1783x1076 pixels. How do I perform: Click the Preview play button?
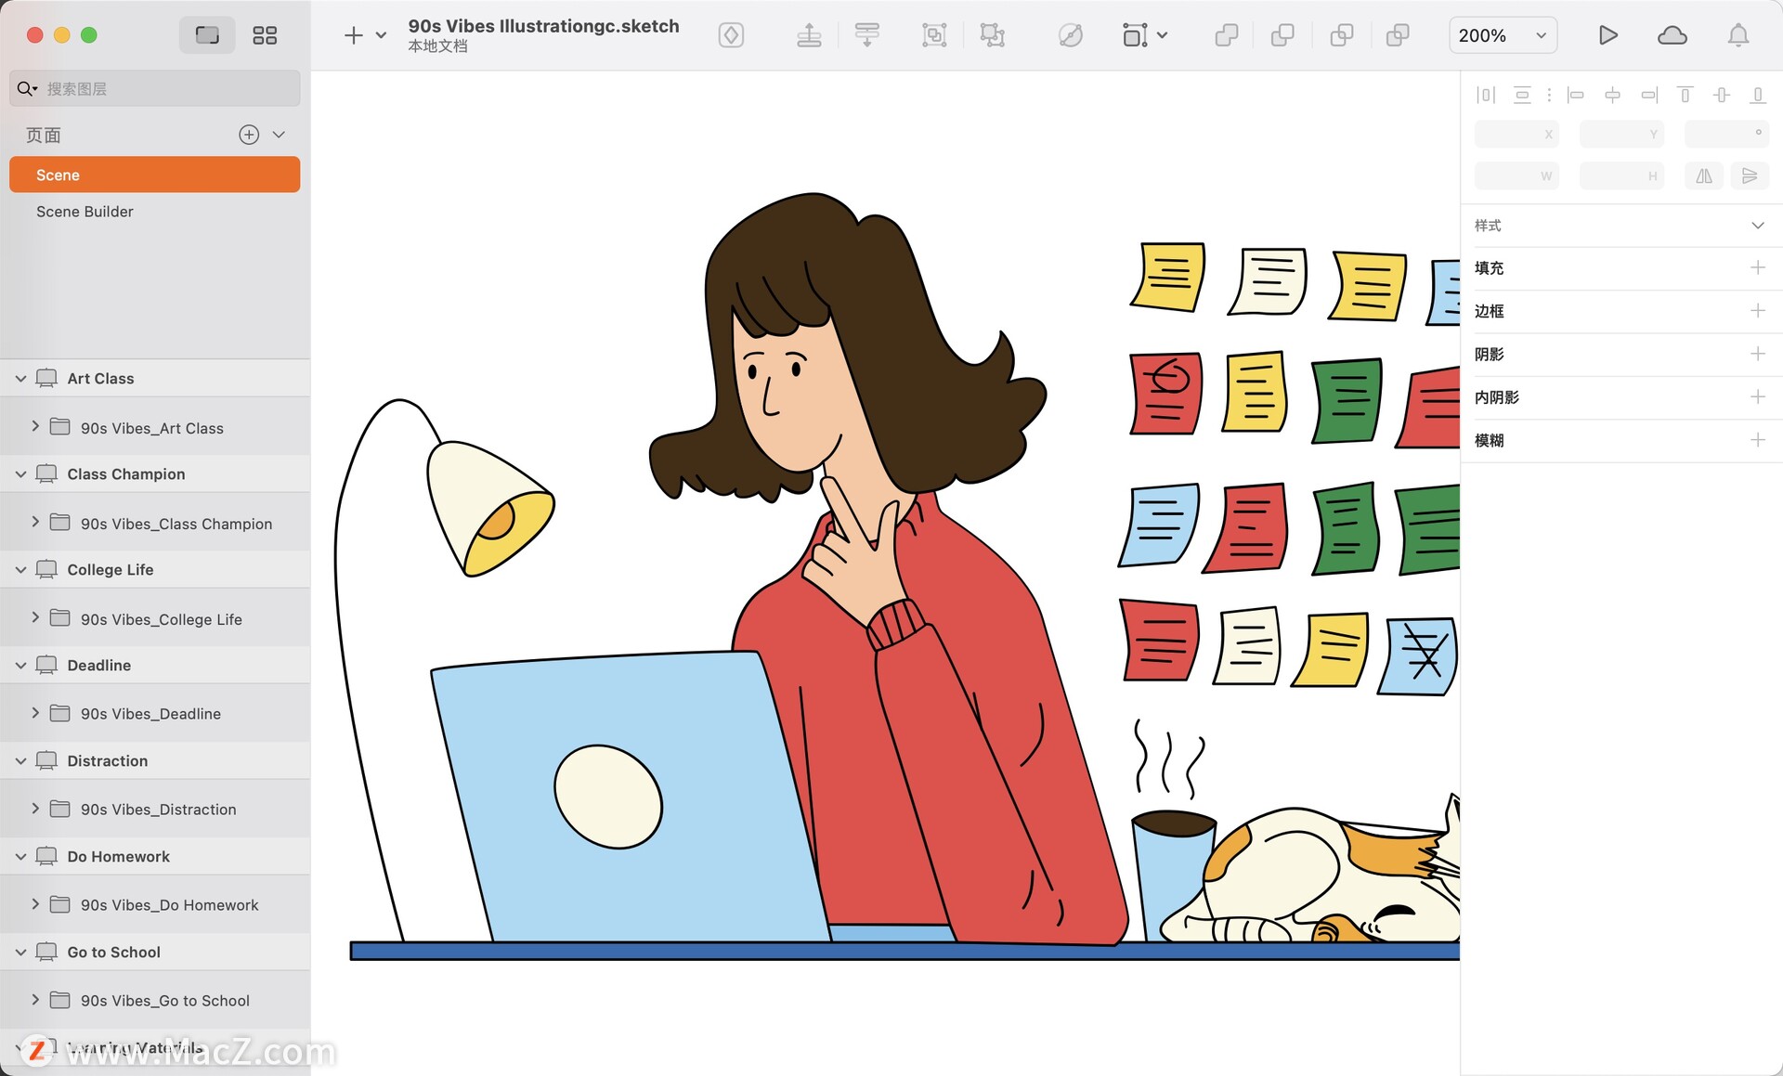pos(1607,35)
